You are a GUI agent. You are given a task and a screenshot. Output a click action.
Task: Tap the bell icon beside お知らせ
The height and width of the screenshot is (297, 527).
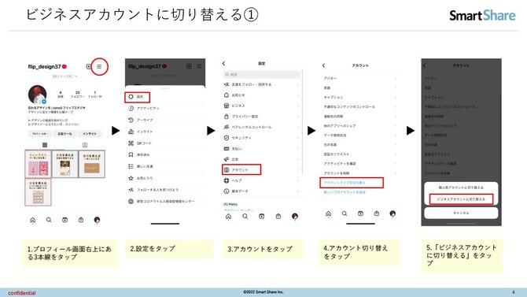coord(227,95)
